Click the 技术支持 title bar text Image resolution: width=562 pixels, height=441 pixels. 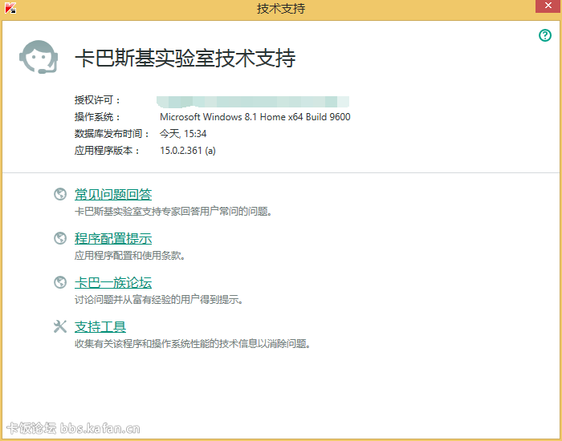[x=281, y=8]
